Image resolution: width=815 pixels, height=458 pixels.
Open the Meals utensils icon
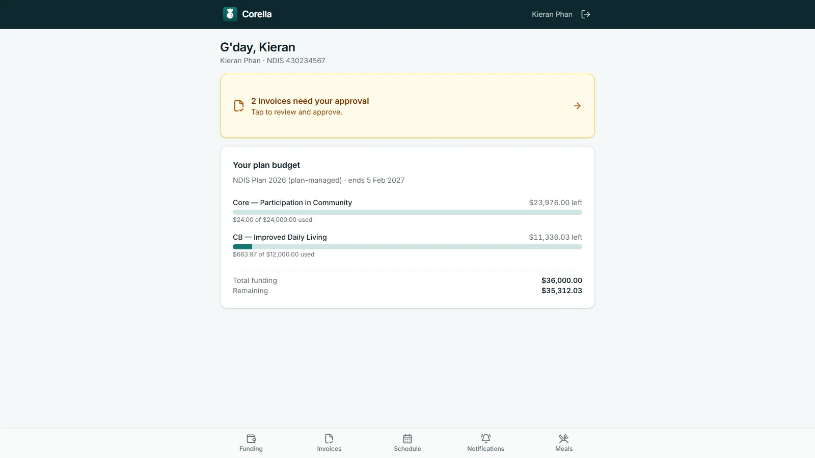tap(564, 439)
